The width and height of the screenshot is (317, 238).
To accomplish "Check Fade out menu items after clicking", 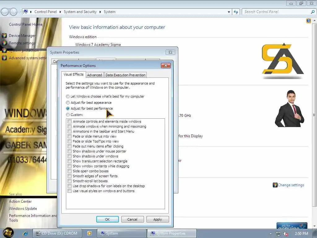I will (70, 146).
